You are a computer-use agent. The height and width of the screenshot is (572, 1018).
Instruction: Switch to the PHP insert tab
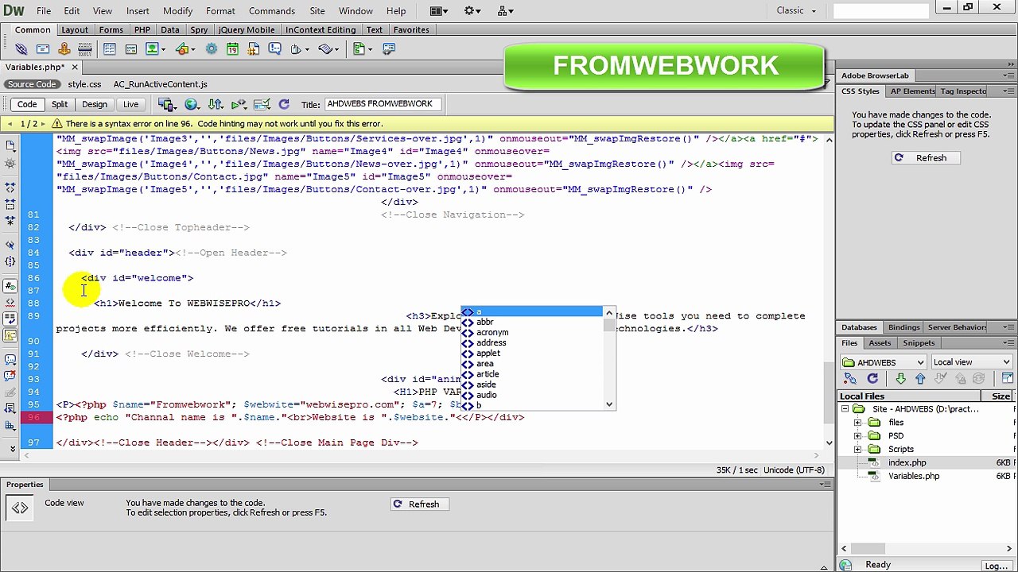coord(142,30)
